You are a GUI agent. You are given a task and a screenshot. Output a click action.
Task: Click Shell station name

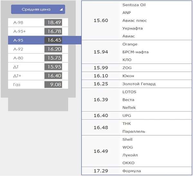(127, 140)
